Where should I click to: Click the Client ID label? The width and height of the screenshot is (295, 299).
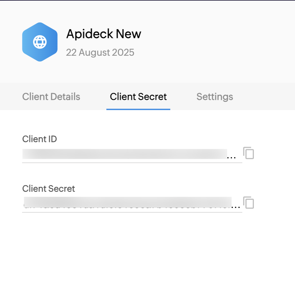coord(39,139)
